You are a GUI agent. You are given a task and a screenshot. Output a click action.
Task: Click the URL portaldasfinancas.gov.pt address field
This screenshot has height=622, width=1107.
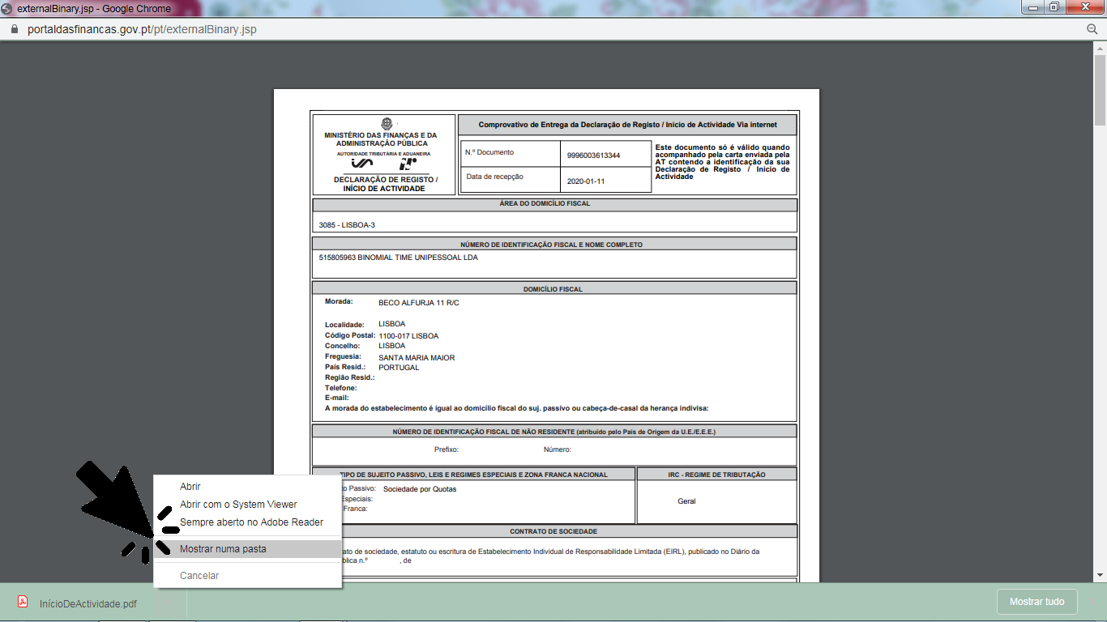point(143,29)
